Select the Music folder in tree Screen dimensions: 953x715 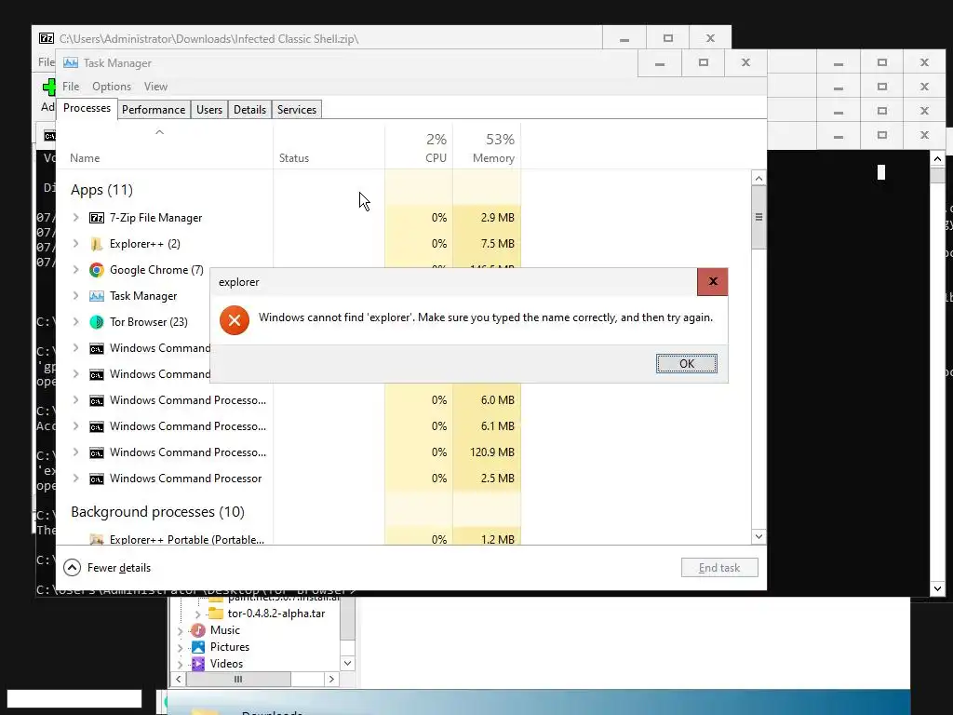coord(225,630)
